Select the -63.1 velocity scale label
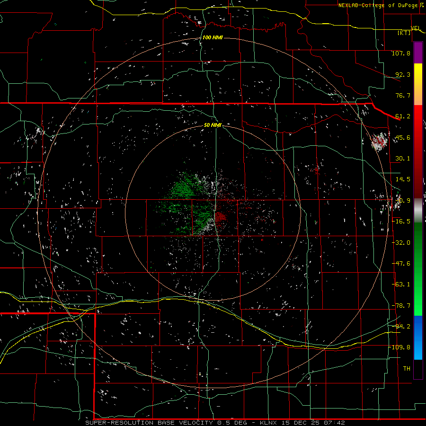 (401, 284)
